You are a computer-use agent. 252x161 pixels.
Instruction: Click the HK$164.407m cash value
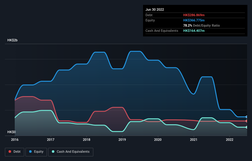194,31
